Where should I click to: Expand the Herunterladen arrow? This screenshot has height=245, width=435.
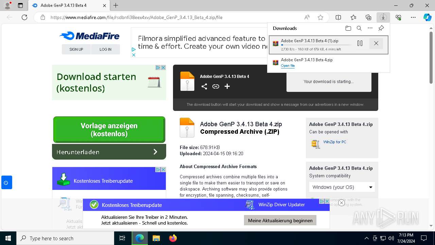pyautogui.click(x=155, y=152)
